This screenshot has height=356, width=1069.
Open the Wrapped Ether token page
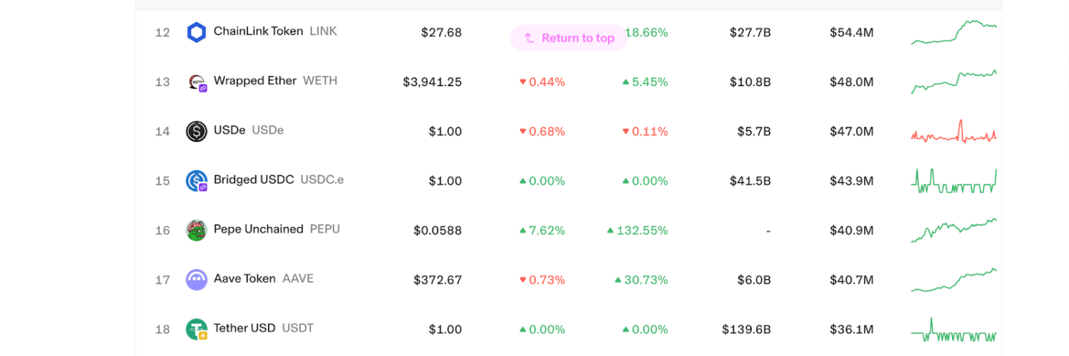254,80
